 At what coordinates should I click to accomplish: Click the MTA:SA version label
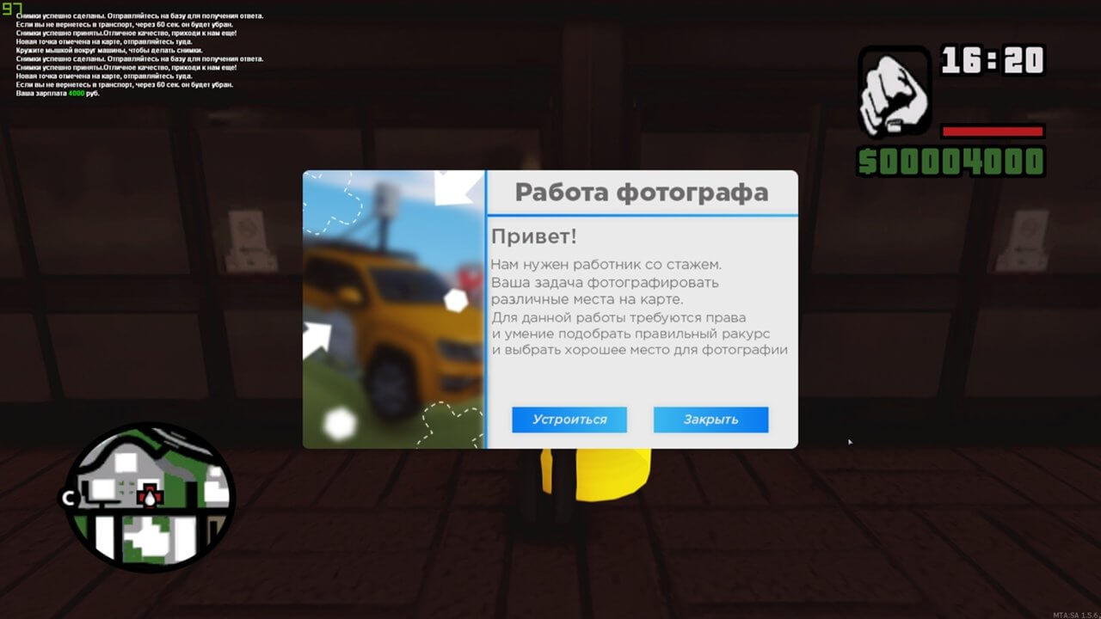tap(1075, 615)
